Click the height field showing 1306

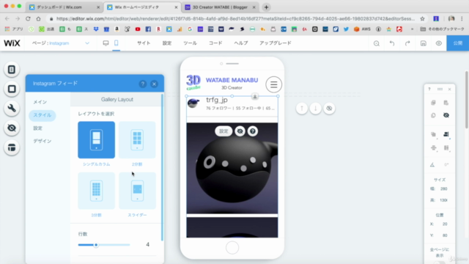click(444, 200)
